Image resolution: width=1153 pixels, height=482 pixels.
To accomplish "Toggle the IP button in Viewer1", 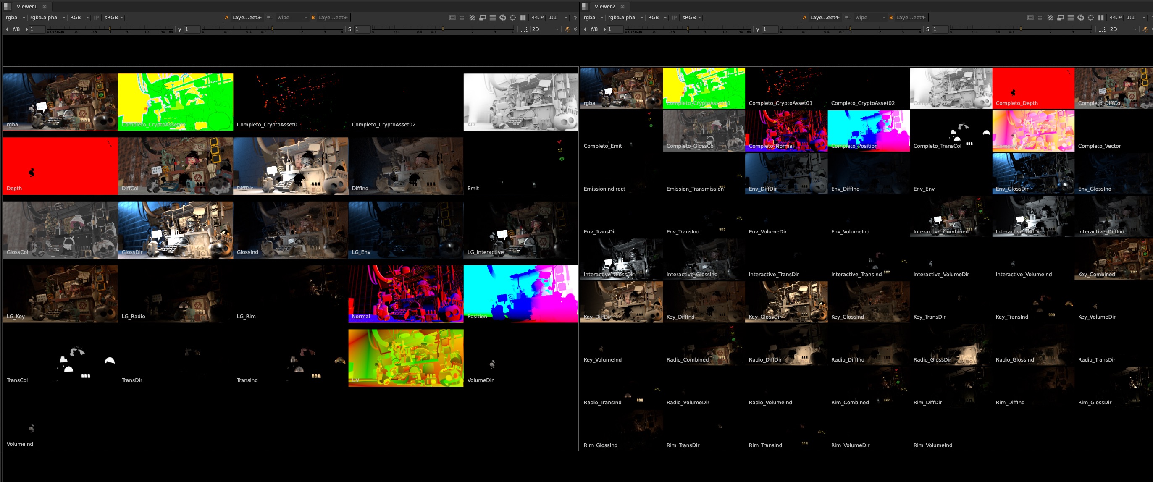I will (x=96, y=18).
